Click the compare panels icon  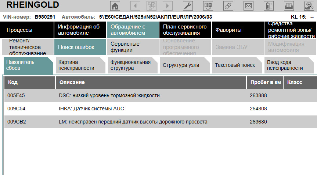click(x=208, y=6)
